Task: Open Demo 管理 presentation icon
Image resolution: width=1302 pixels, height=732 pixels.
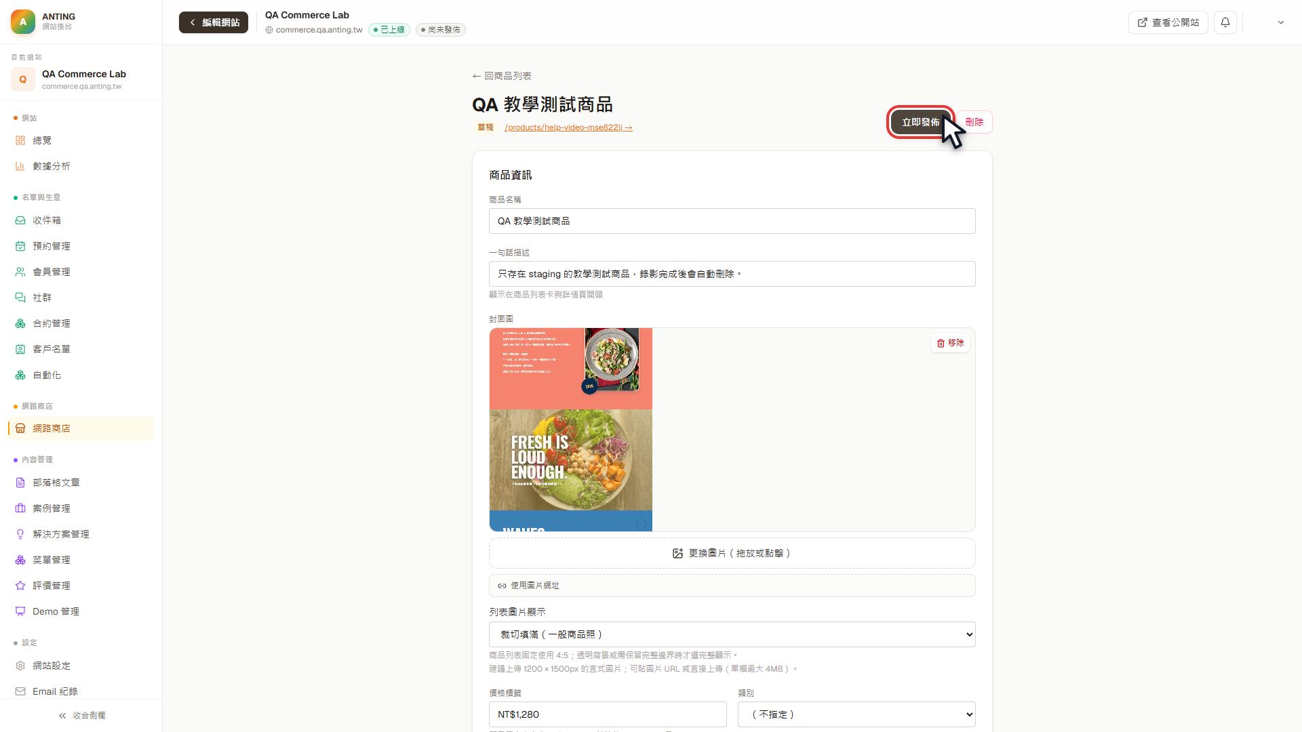Action: click(20, 611)
